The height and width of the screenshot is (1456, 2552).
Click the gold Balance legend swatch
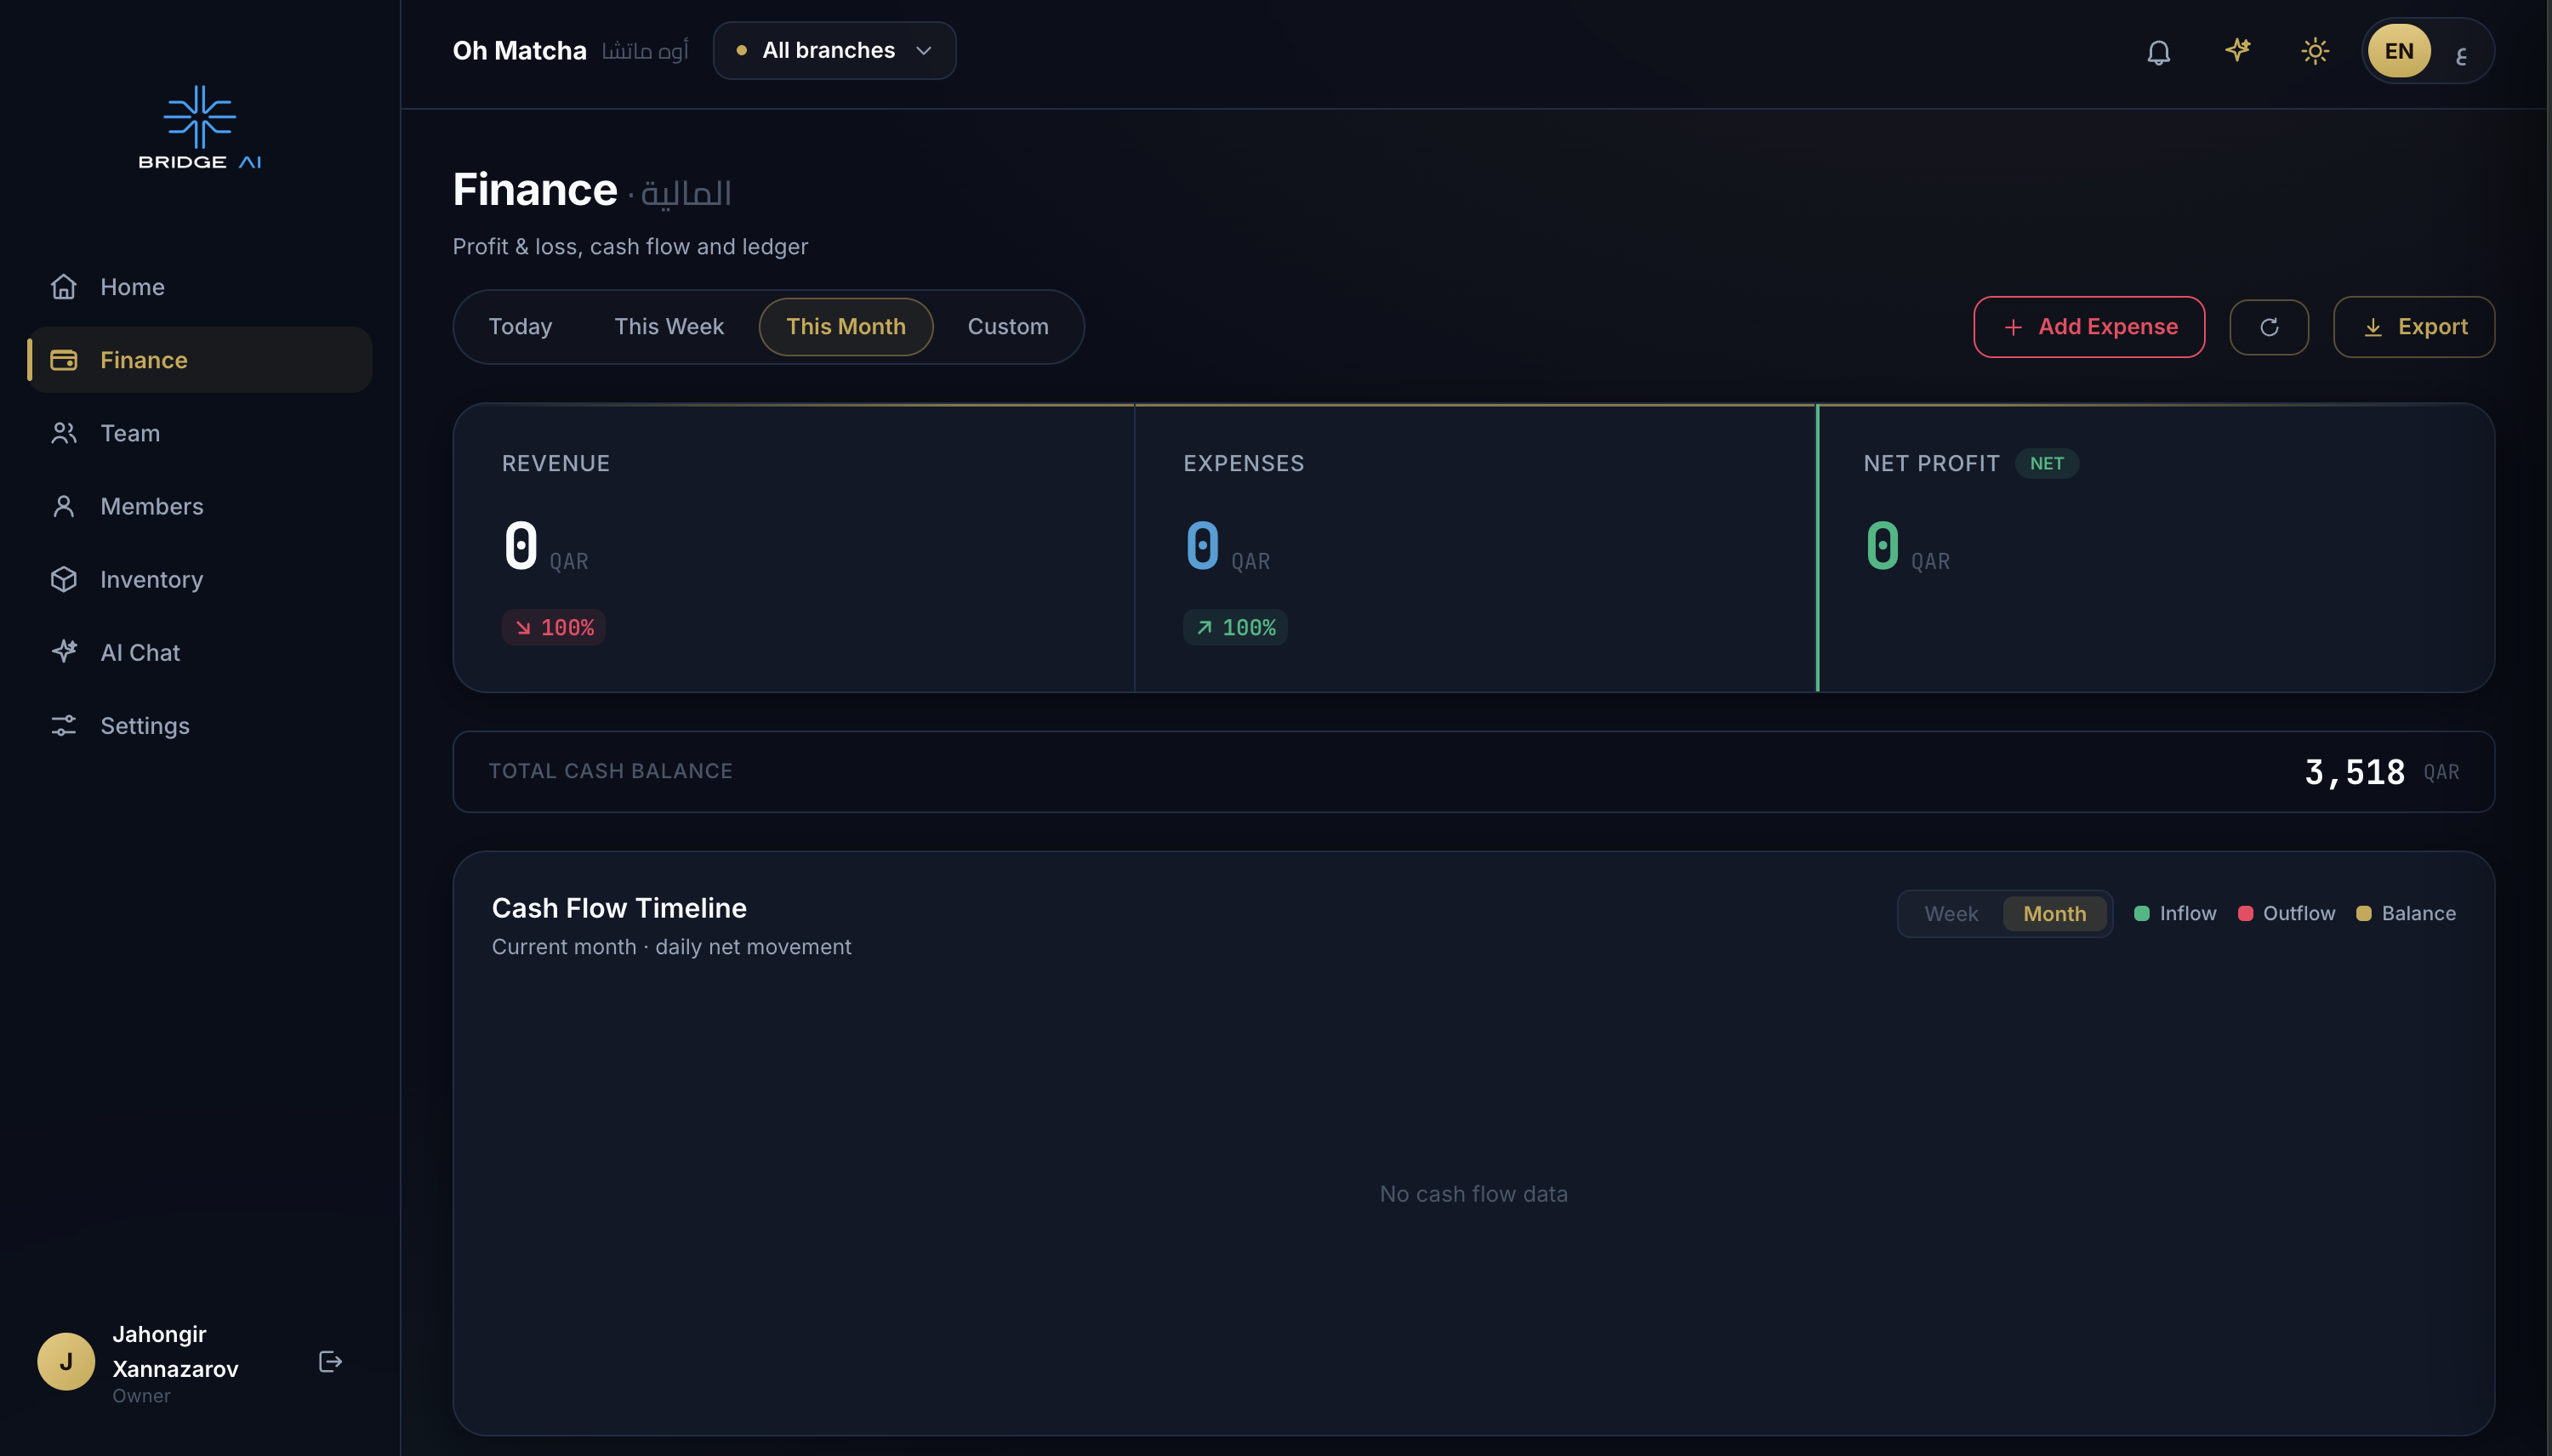[x=2364, y=913]
